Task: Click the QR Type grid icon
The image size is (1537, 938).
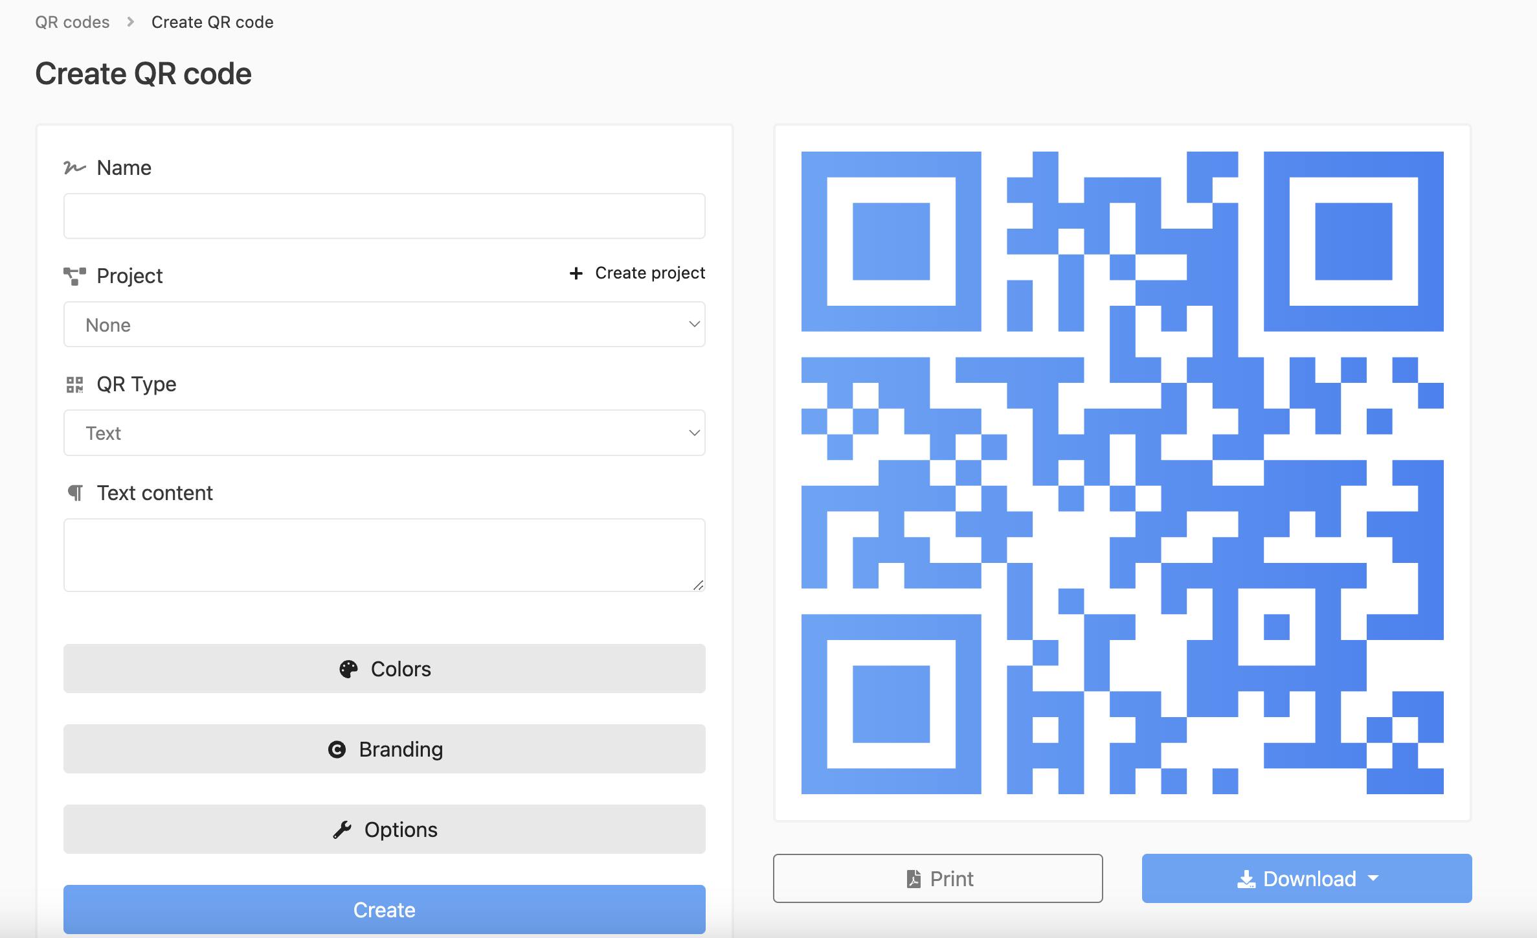Action: (x=74, y=384)
